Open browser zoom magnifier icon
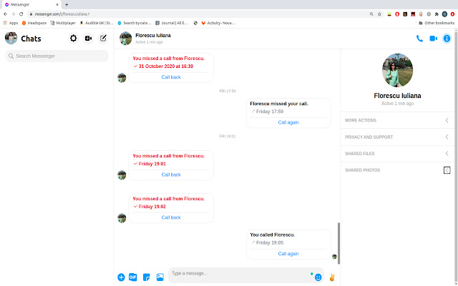 click(x=371, y=14)
